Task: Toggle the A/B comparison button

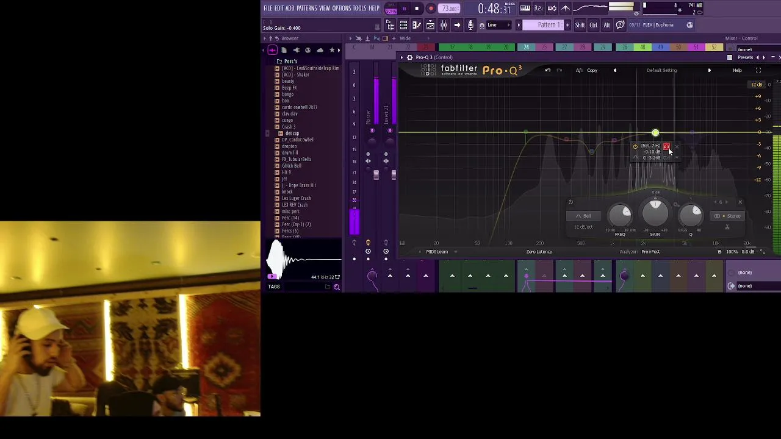Action: point(578,70)
